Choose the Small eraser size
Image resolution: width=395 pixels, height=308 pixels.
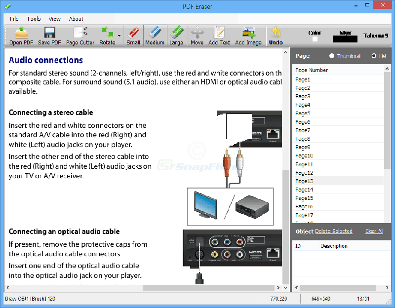(x=133, y=36)
